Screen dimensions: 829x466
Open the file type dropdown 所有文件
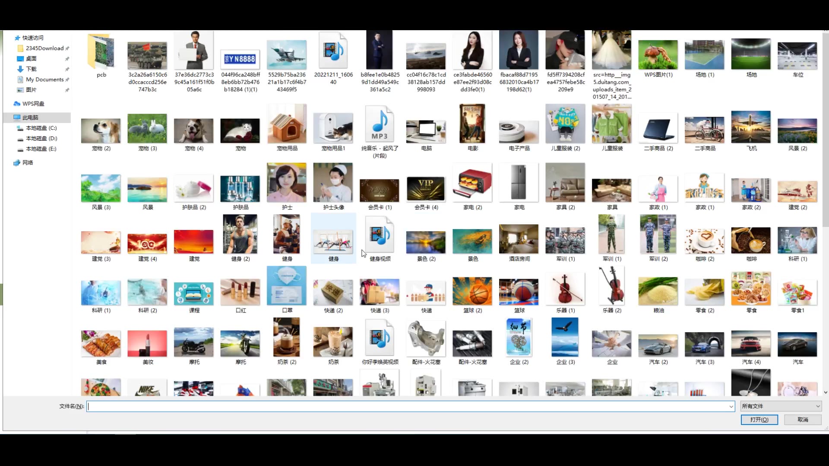[781, 406]
